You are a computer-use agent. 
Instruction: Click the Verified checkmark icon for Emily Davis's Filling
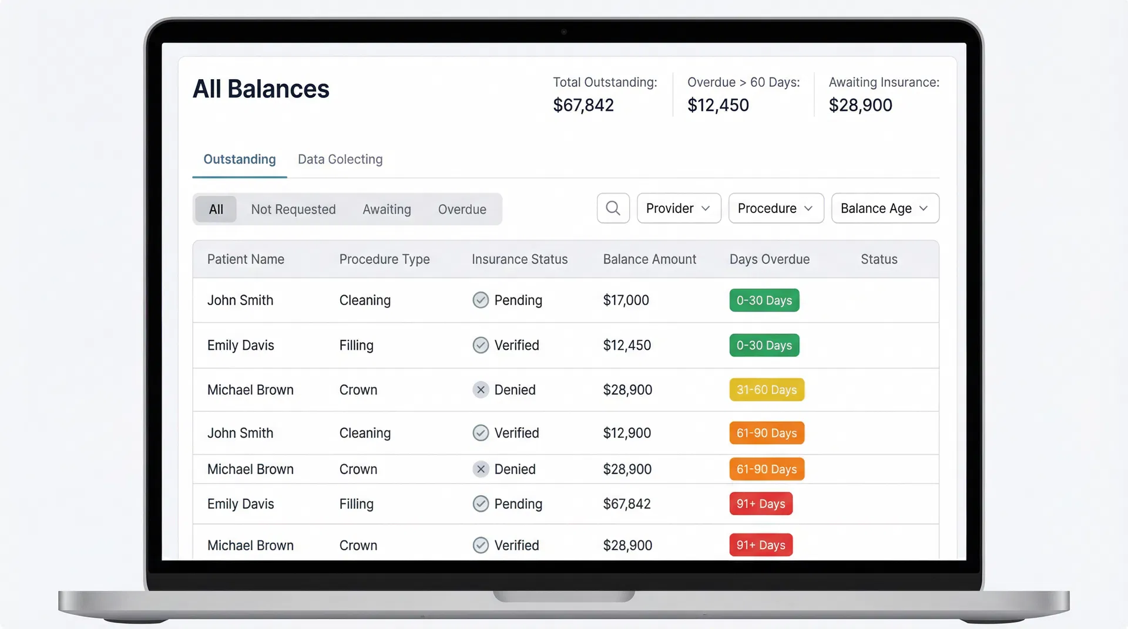pos(481,345)
